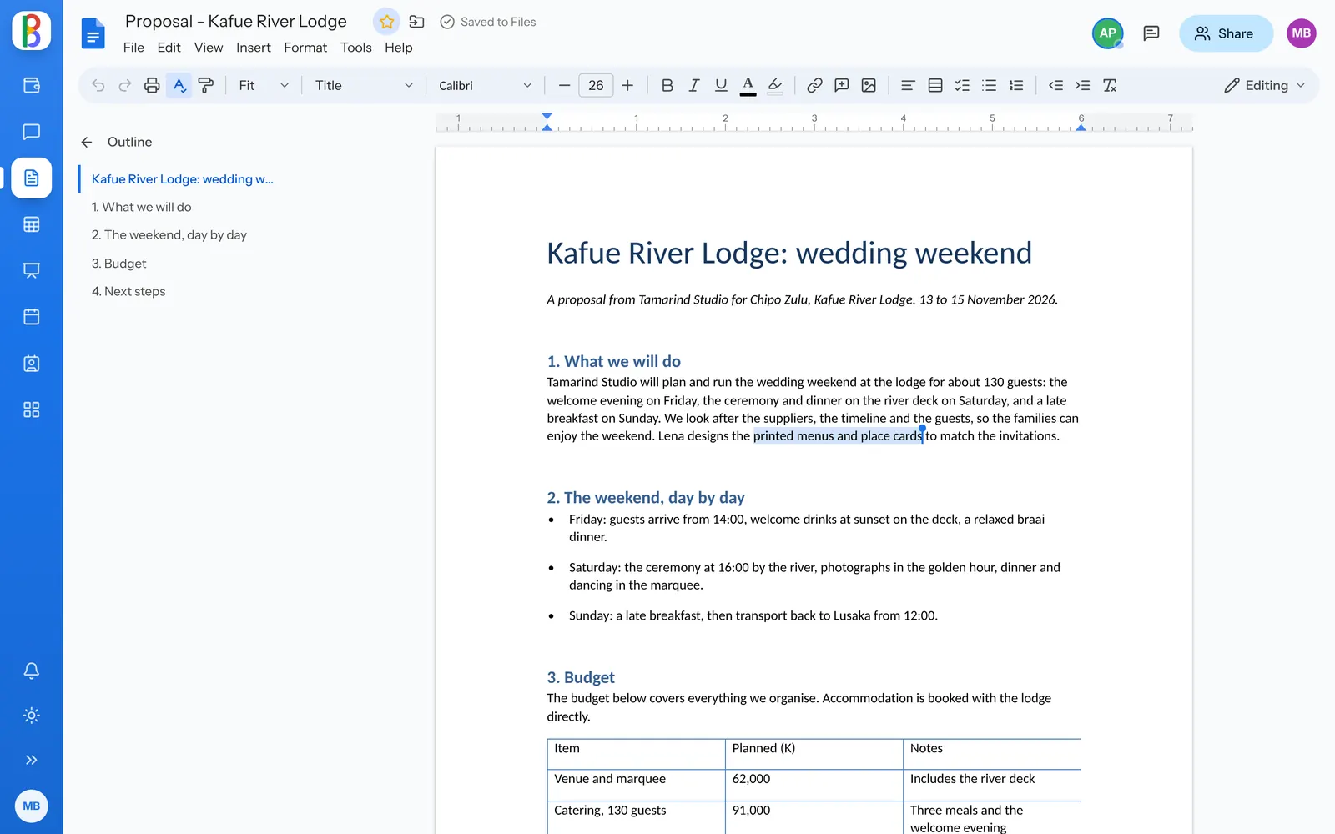Expand the left sidebar with double chevron
This screenshot has height=834, width=1335.
(x=32, y=760)
